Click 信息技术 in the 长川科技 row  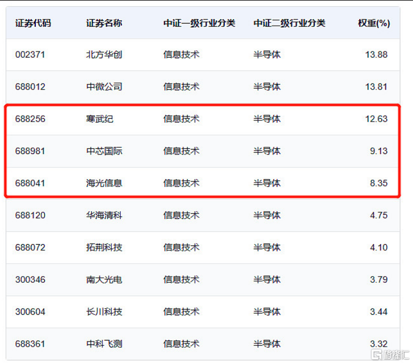coord(181,312)
